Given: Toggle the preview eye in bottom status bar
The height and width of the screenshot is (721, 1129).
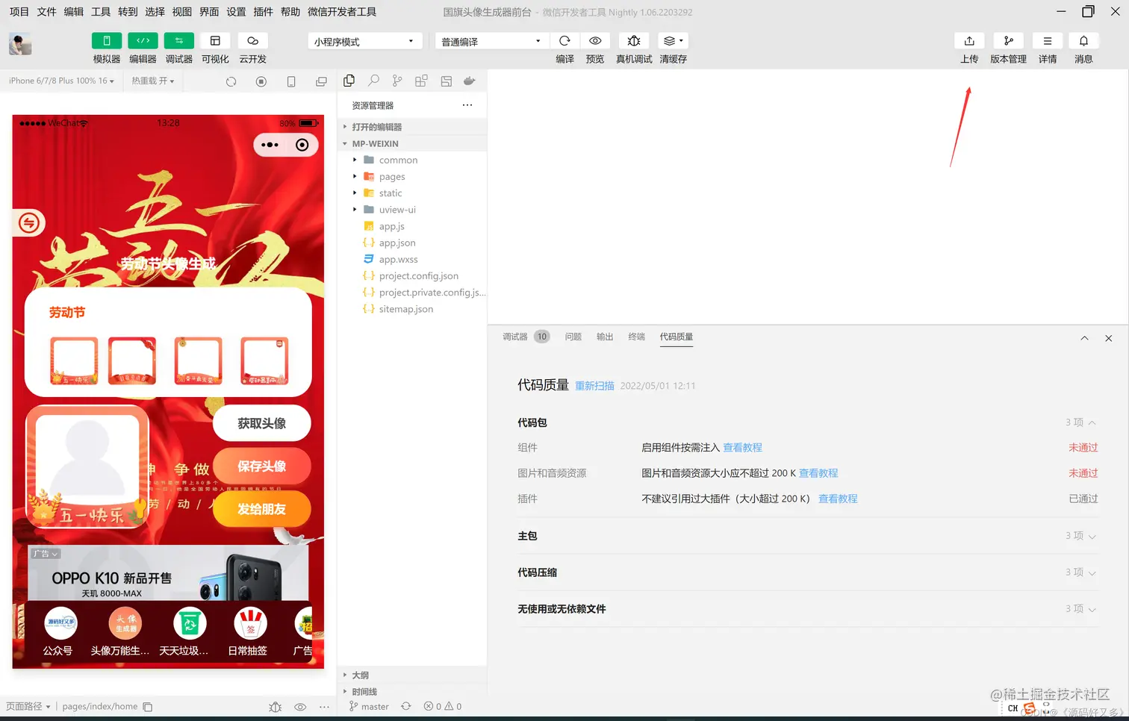Looking at the screenshot, I should 299,706.
